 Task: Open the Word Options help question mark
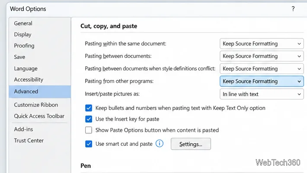coord(293,9)
